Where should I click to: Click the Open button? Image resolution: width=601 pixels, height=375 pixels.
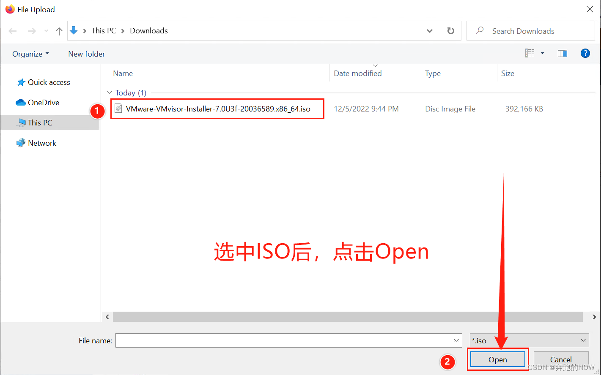click(498, 360)
